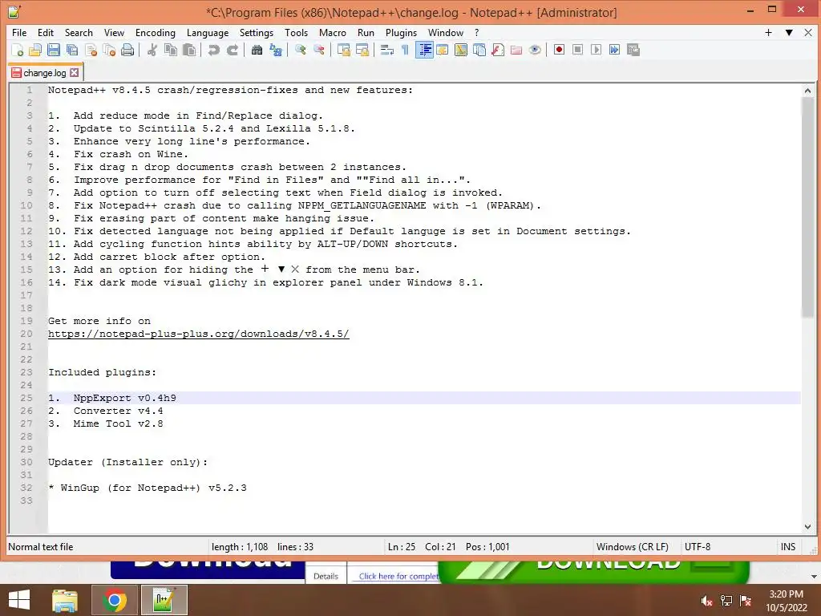Create a new document with New icon
Image resolution: width=821 pixels, height=616 pixels.
tap(17, 50)
